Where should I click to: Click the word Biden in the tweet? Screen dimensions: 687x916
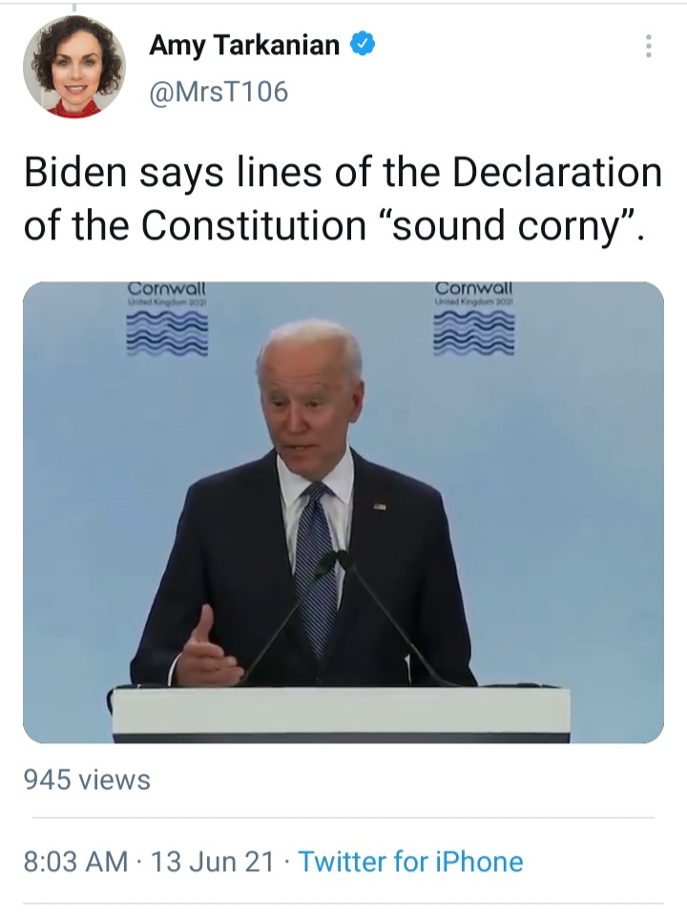coord(75,173)
